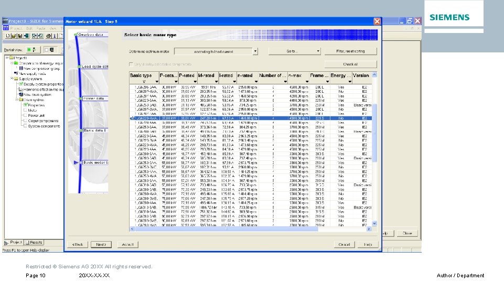Open the Determine optimum motor dropdown
The width and height of the screenshot is (504, 283).
pos(255,51)
